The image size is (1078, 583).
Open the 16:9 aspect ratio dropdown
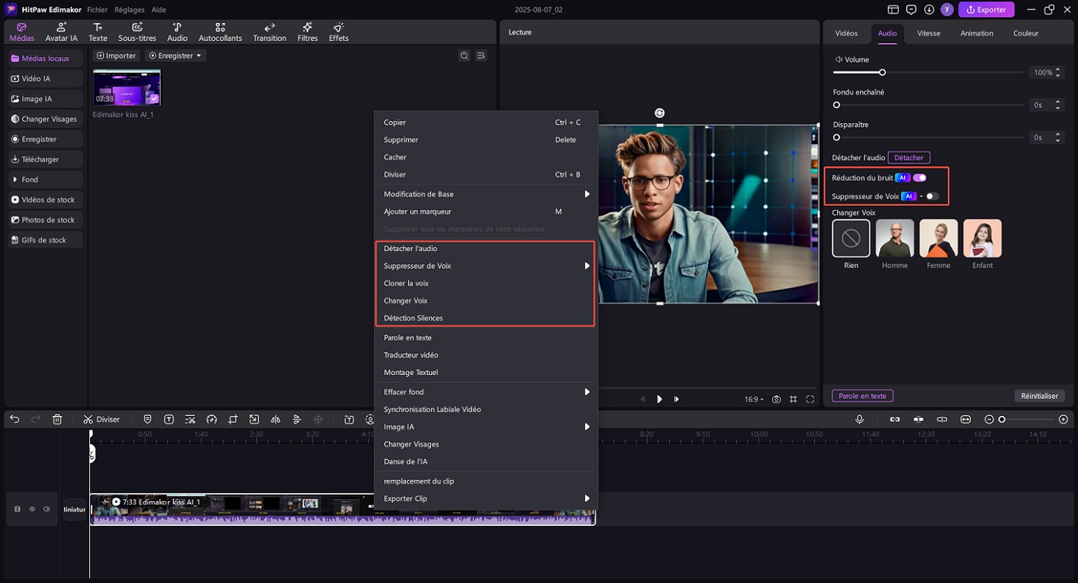click(754, 399)
